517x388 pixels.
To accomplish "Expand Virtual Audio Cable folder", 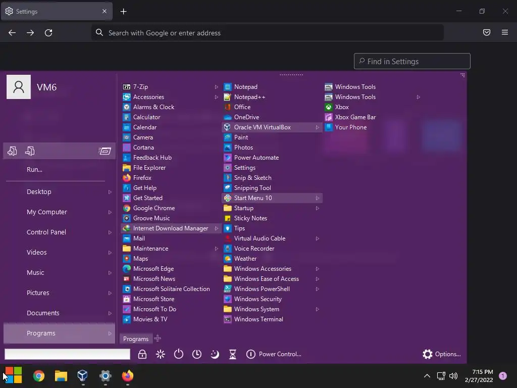I will 318,238.
